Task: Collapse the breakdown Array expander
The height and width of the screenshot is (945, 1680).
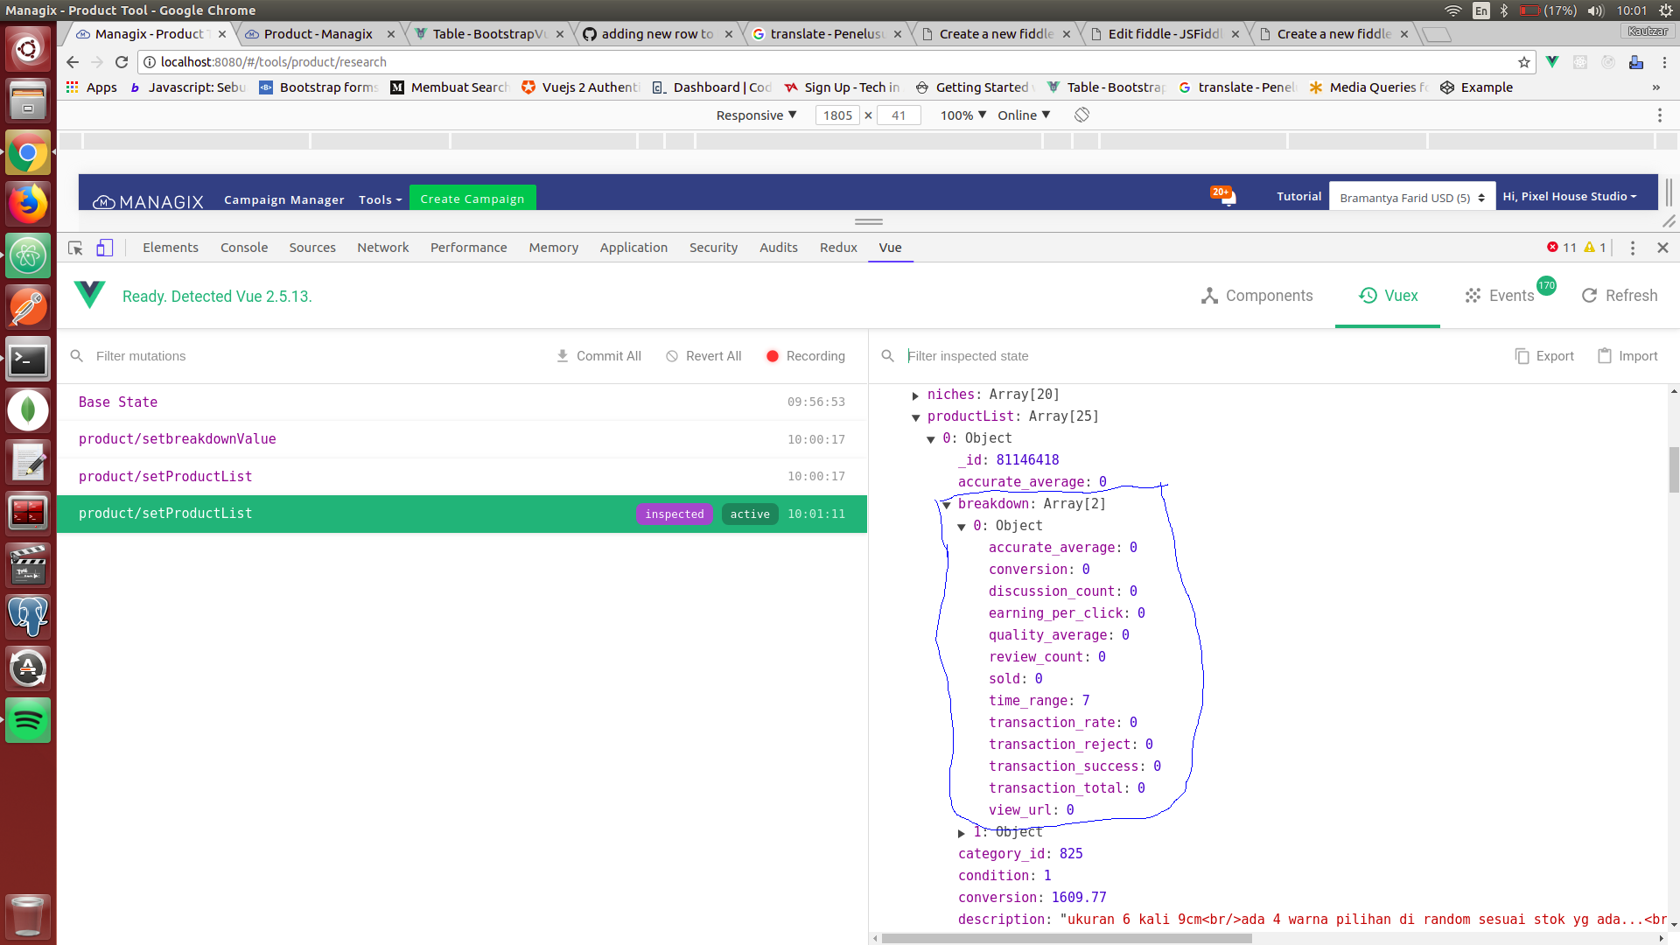Action: pyautogui.click(x=947, y=504)
